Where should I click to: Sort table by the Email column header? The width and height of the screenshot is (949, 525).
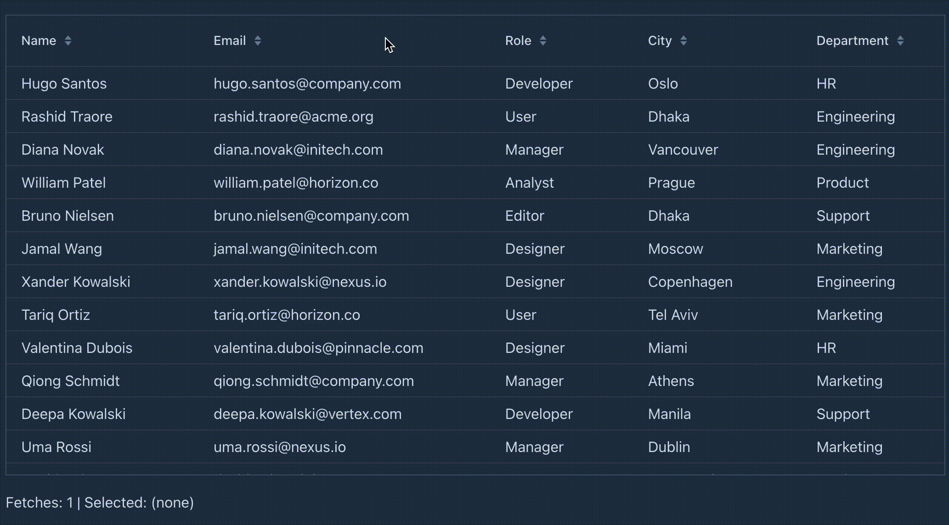pos(230,41)
